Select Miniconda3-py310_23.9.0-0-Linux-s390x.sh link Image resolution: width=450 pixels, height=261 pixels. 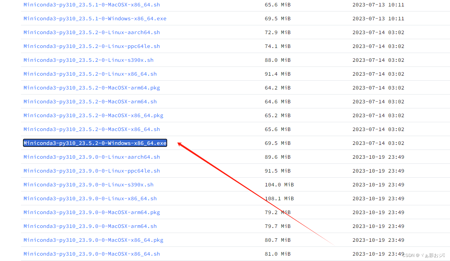89,185
